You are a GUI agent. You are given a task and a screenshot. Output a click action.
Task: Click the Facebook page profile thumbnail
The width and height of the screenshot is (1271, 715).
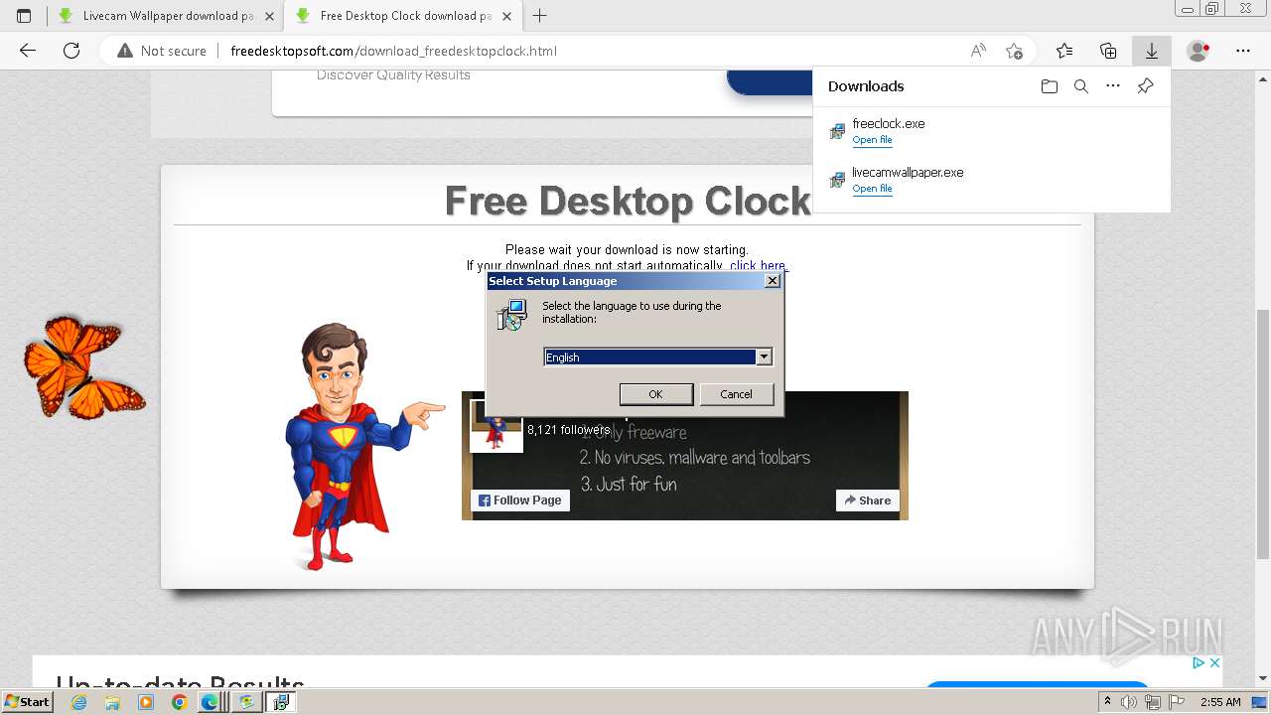(x=495, y=425)
